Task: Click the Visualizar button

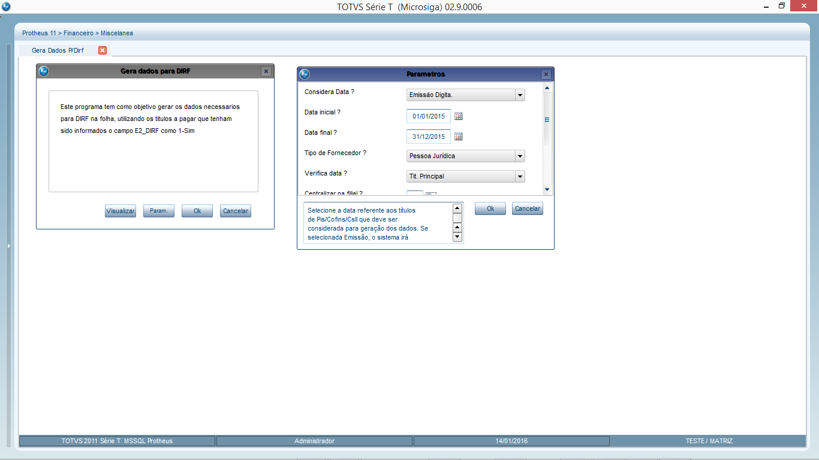Action: coord(121,211)
